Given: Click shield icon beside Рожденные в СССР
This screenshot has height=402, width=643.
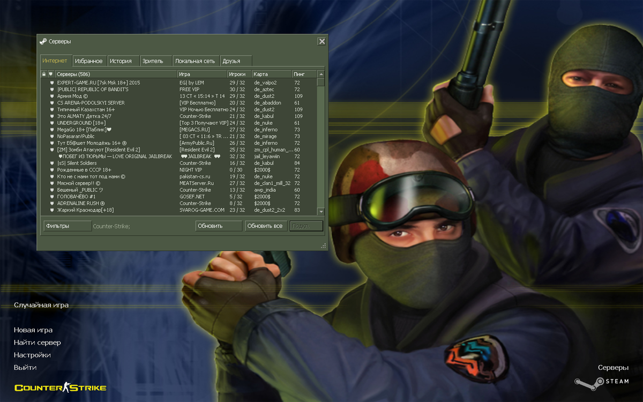Looking at the screenshot, I should point(53,170).
